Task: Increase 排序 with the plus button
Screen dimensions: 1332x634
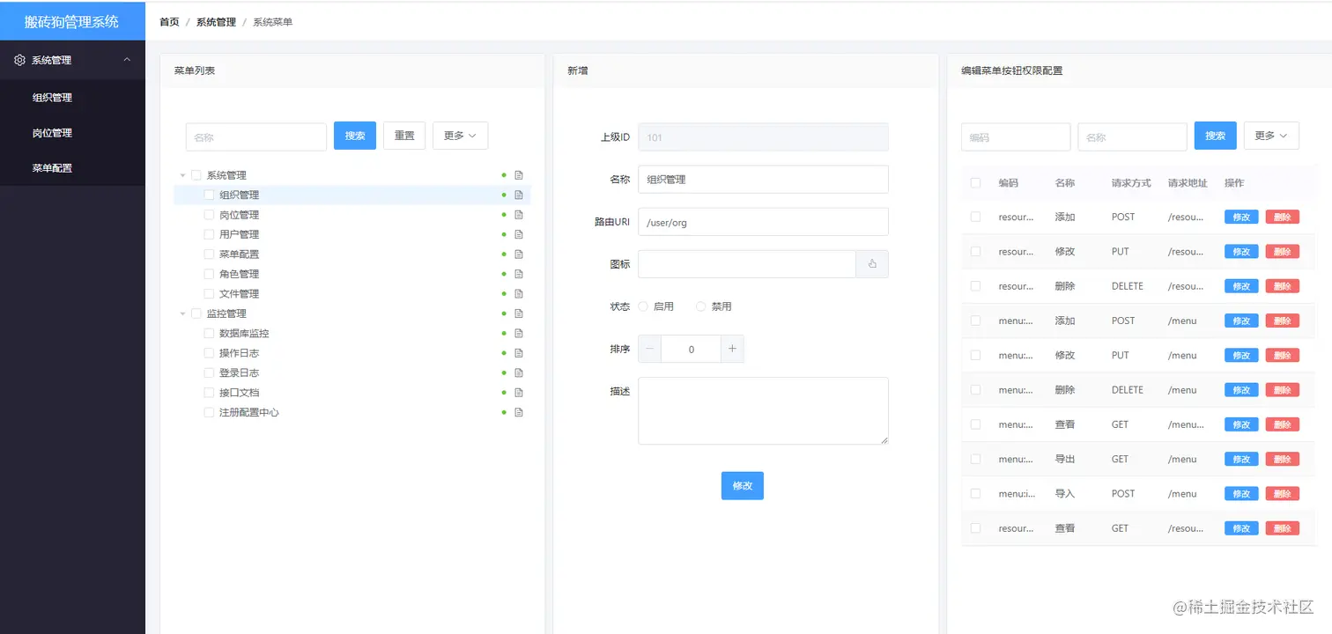Action: click(x=732, y=349)
